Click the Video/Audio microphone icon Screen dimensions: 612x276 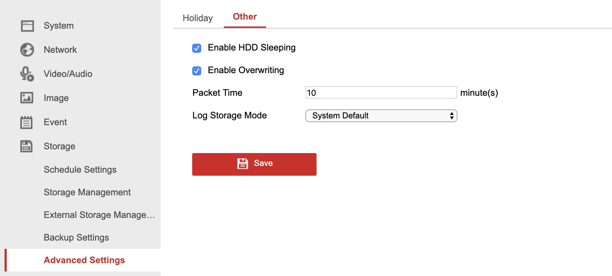point(27,74)
